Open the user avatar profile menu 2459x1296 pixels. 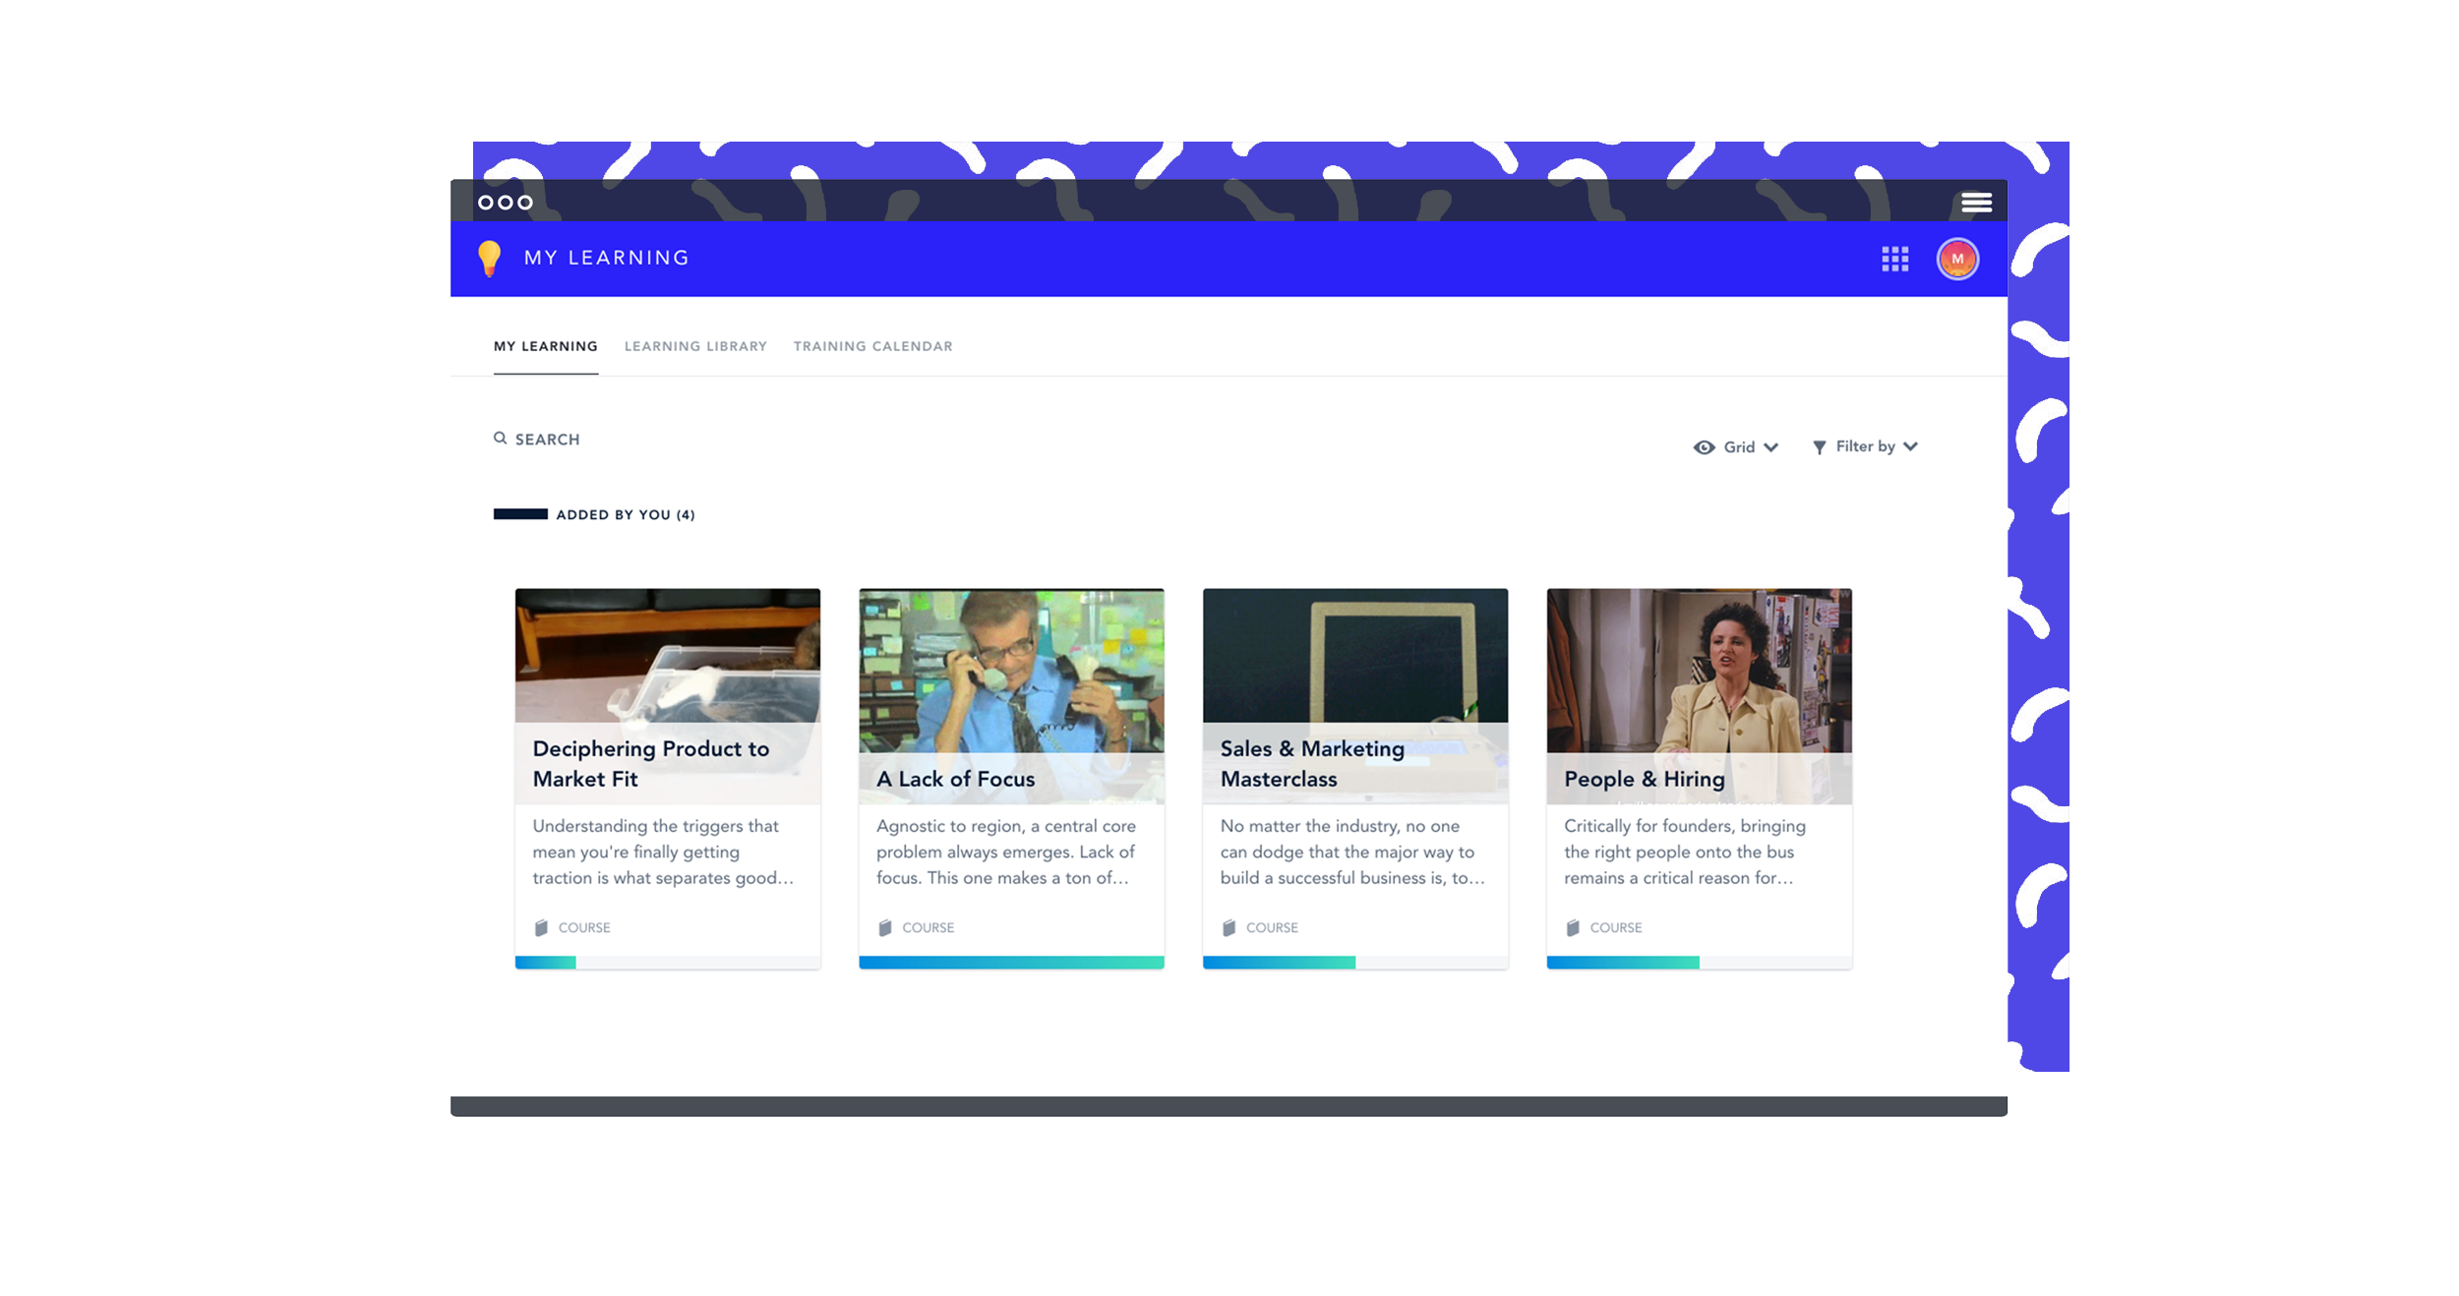pyautogui.click(x=1957, y=259)
